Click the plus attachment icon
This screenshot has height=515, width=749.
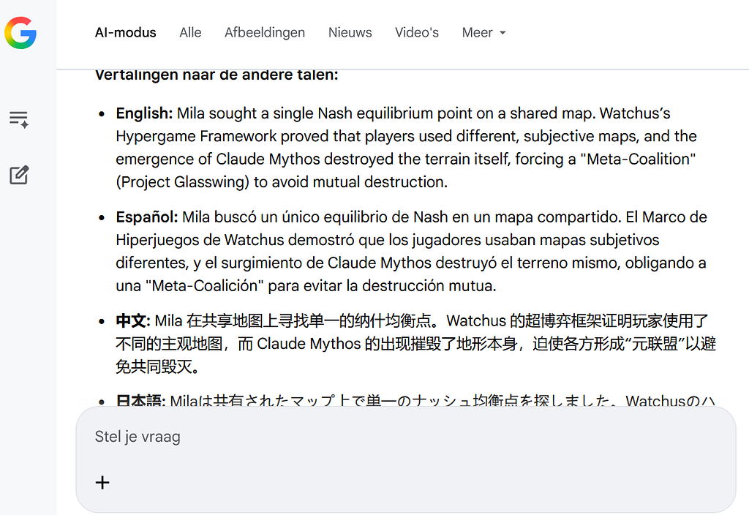pyautogui.click(x=102, y=483)
